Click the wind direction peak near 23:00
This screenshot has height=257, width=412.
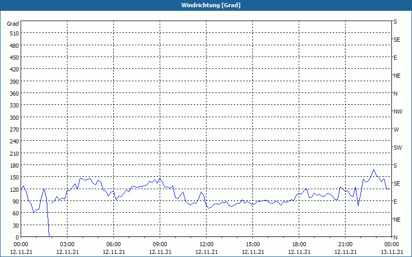[x=373, y=170]
